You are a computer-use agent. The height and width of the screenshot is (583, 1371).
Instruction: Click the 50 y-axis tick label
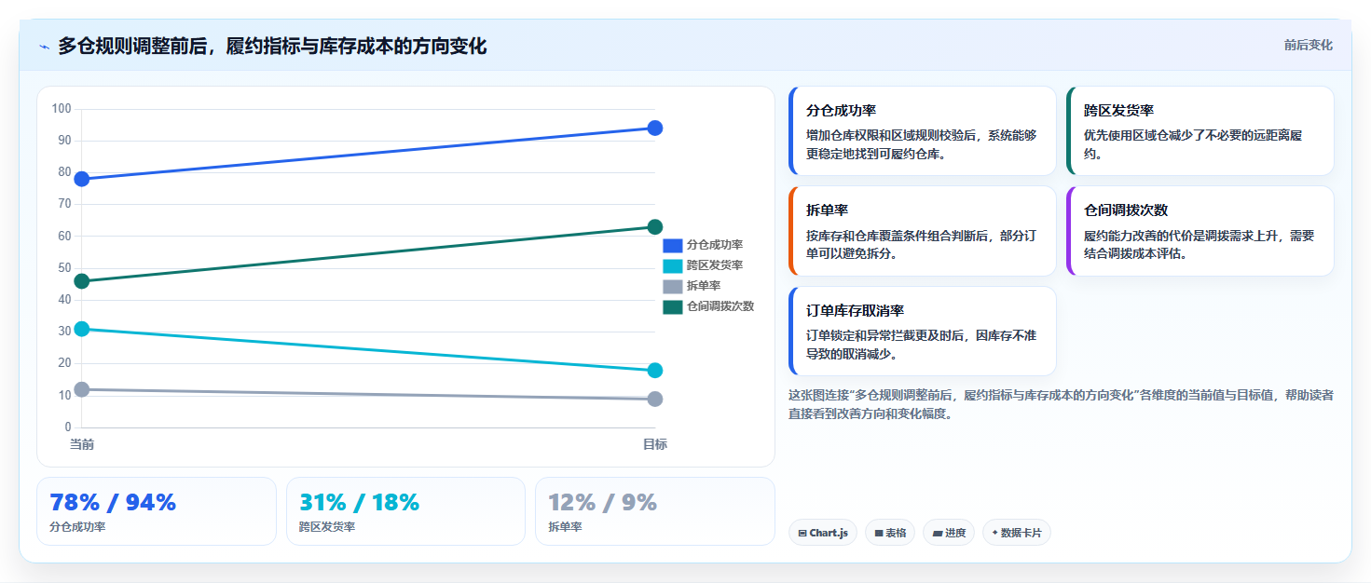[x=64, y=268]
